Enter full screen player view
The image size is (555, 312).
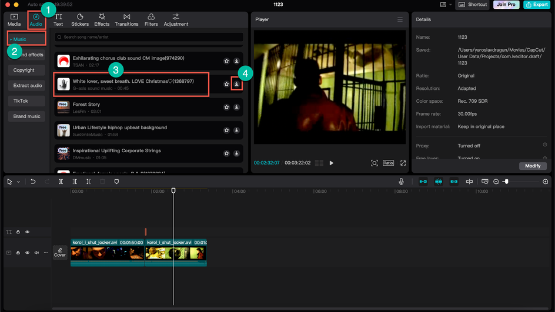[x=403, y=163]
